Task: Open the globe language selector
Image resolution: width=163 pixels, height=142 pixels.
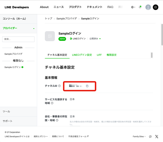Action: tap(133, 7)
